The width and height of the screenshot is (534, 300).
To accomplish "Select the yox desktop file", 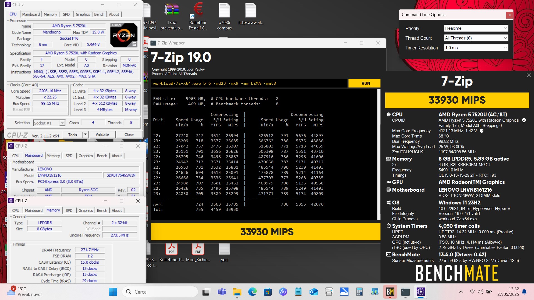I will tap(224, 252).
